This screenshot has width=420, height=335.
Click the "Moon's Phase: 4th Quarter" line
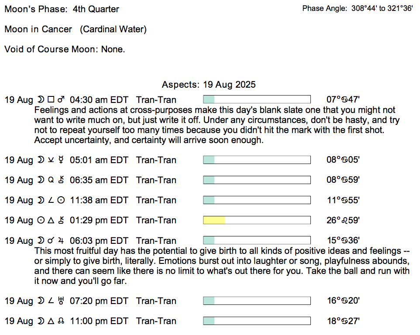[x=62, y=9]
